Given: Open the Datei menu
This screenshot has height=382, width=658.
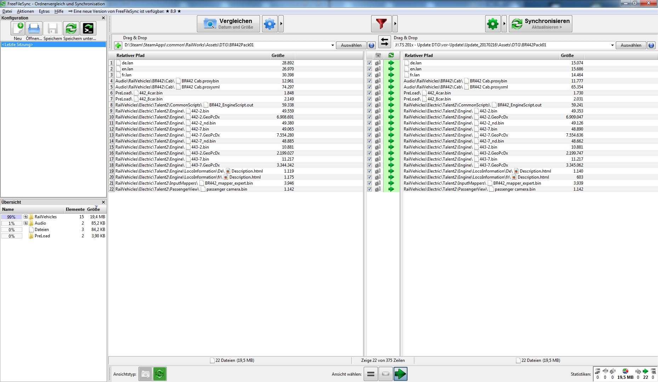Looking at the screenshot, I should (7, 11).
